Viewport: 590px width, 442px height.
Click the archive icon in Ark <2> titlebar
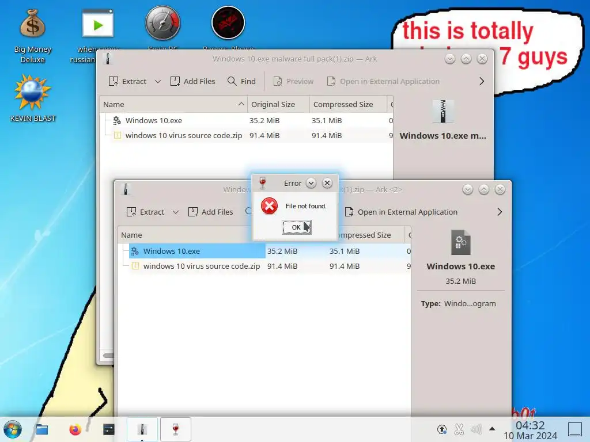pyautogui.click(x=126, y=189)
